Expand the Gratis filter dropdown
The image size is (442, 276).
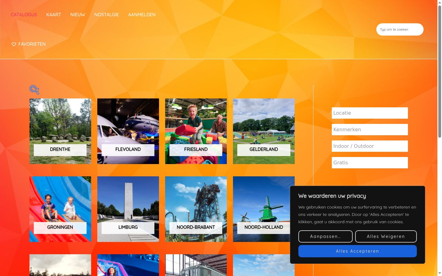(370, 163)
